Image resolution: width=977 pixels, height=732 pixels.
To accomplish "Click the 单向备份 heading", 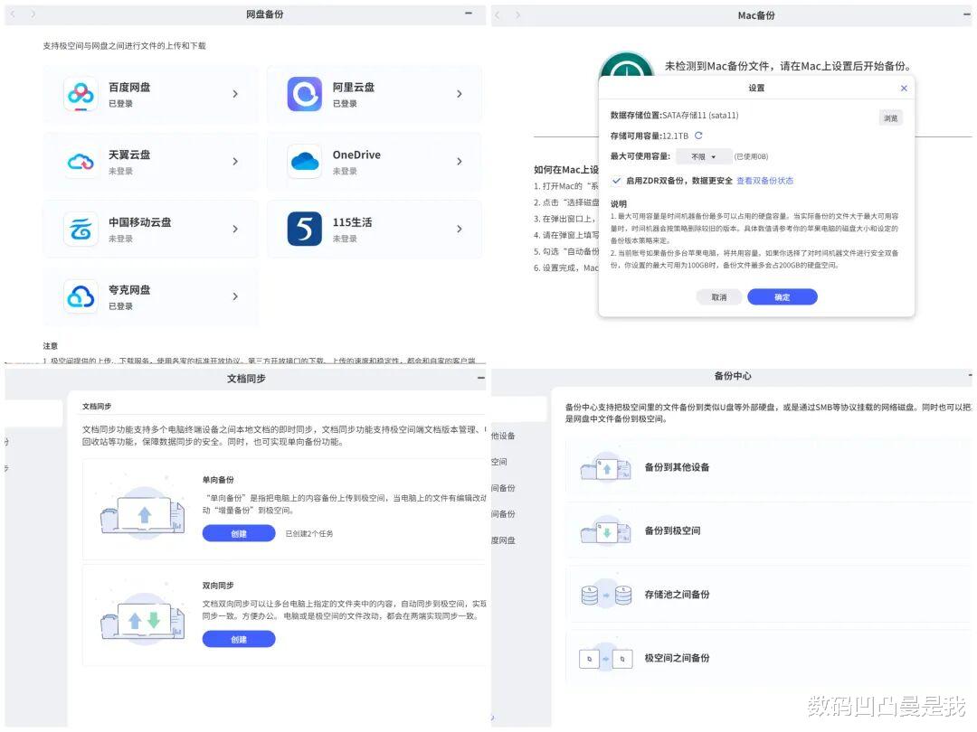I will (x=218, y=480).
